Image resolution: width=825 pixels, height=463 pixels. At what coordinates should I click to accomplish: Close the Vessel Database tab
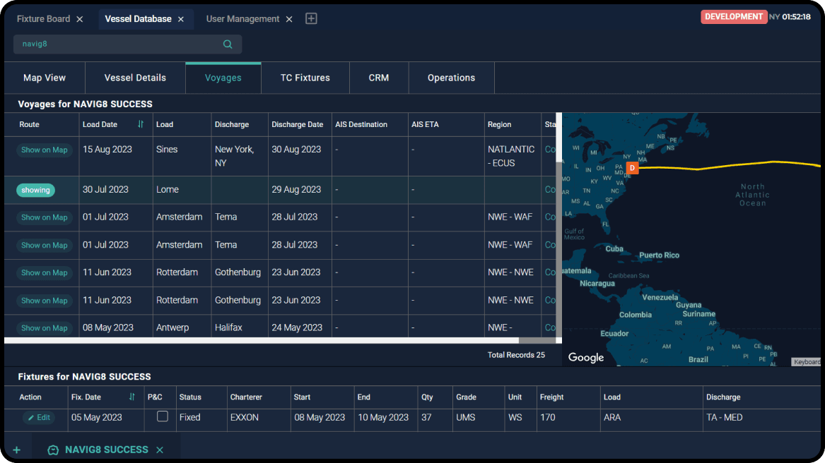(180, 19)
